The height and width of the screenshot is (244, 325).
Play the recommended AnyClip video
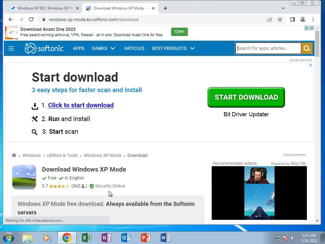click(x=259, y=193)
